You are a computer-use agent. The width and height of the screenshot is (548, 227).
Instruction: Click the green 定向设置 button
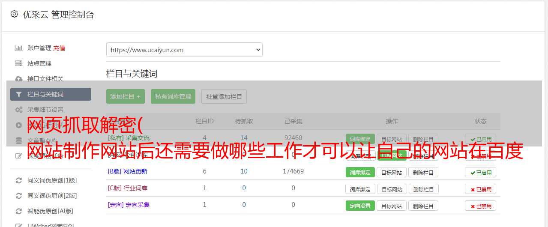pyautogui.click(x=360, y=206)
